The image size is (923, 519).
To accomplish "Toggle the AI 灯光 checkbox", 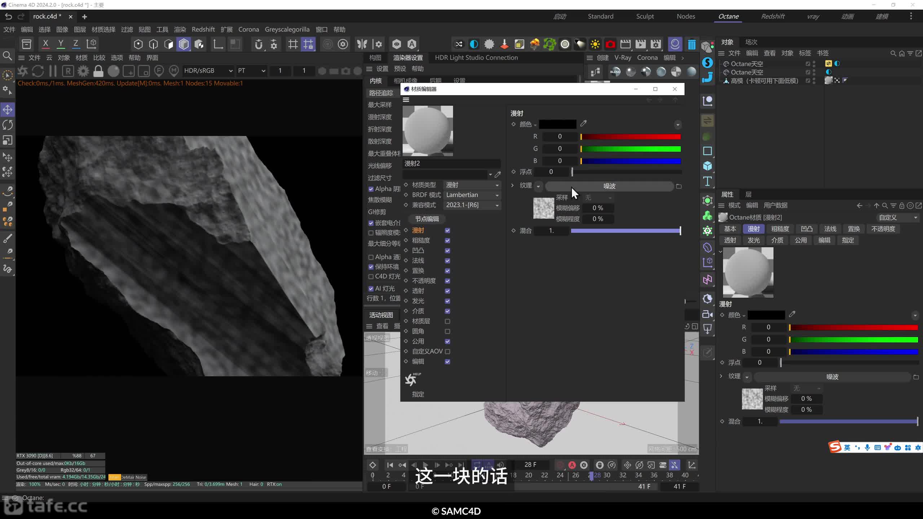I will [x=371, y=289].
